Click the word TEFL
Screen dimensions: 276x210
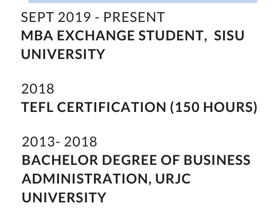(37, 107)
